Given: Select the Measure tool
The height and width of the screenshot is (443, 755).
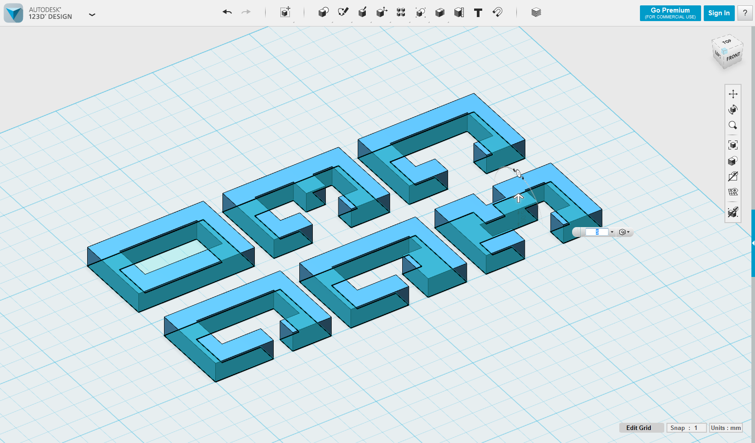Looking at the screenshot, I should pos(459,12).
